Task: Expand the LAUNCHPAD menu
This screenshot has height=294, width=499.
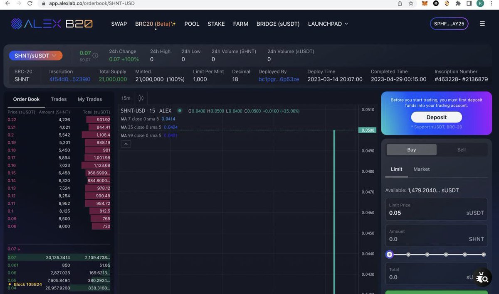Action: pyautogui.click(x=328, y=24)
